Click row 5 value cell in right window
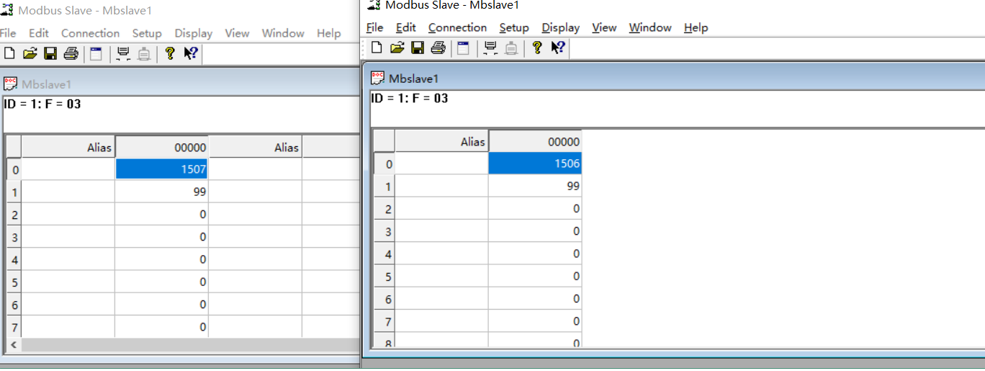Image resolution: width=985 pixels, height=371 pixels. [535, 276]
